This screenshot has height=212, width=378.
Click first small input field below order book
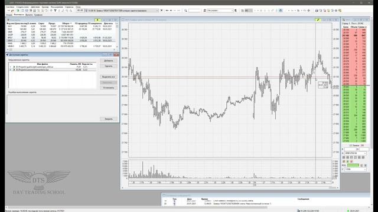click(x=350, y=149)
